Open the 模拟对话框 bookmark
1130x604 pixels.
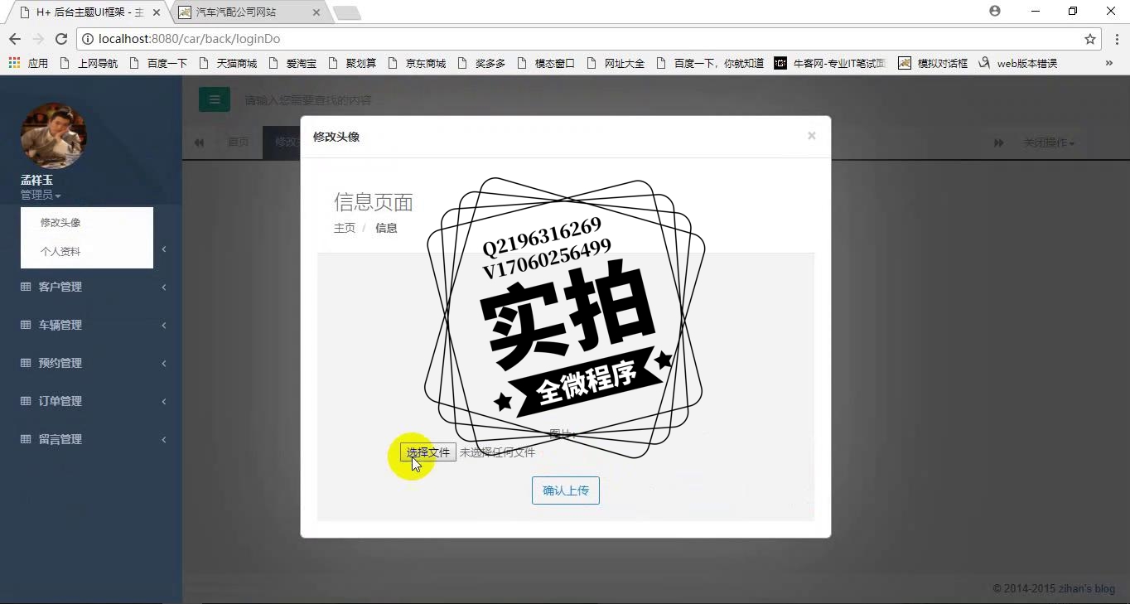pyautogui.click(x=933, y=63)
